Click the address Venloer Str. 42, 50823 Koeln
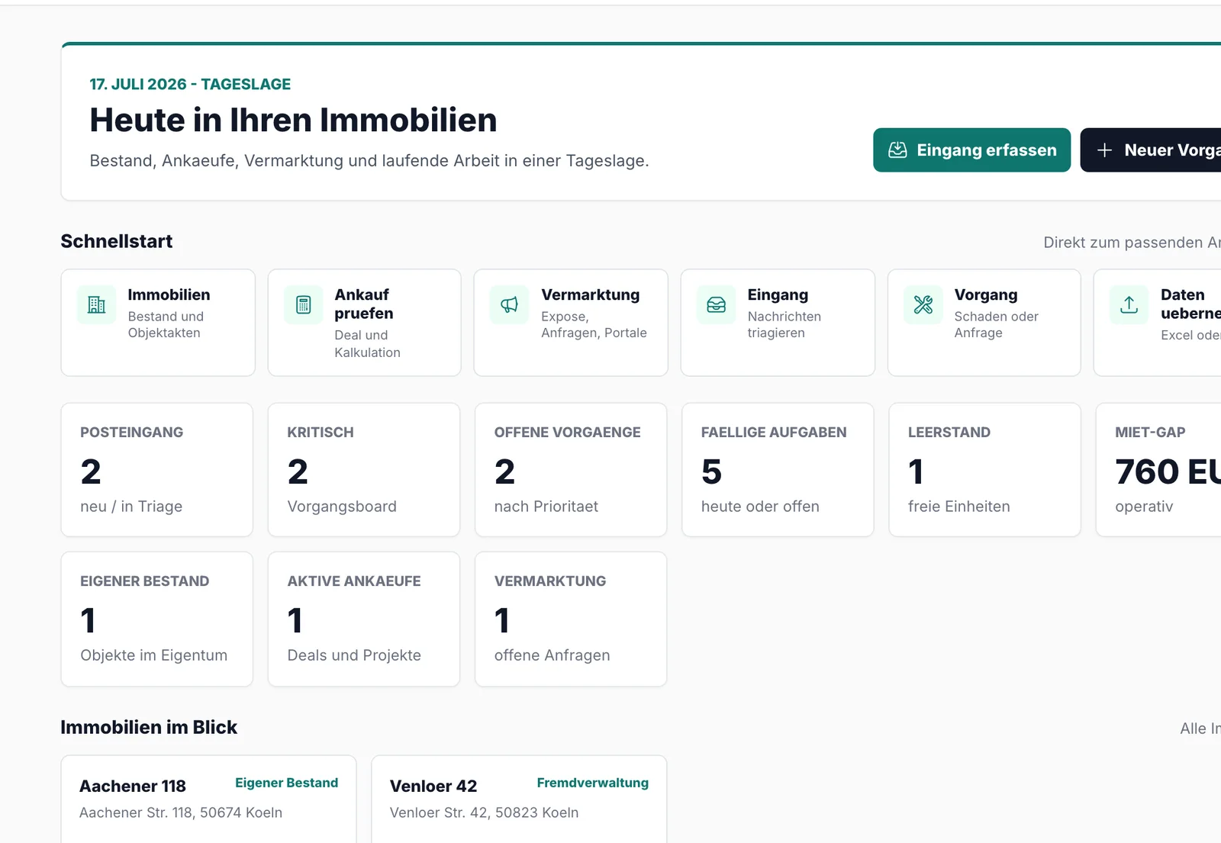1221x843 pixels. pyautogui.click(x=484, y=812)
